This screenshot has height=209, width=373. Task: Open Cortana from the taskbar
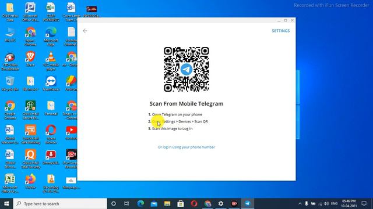(114, 204)
